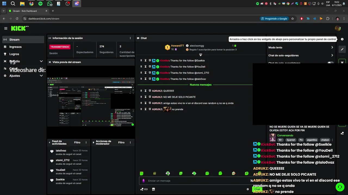Open Filtro in Acciones de moderador
The height and width of the screenshot is (195, 348).
point(121,142)
